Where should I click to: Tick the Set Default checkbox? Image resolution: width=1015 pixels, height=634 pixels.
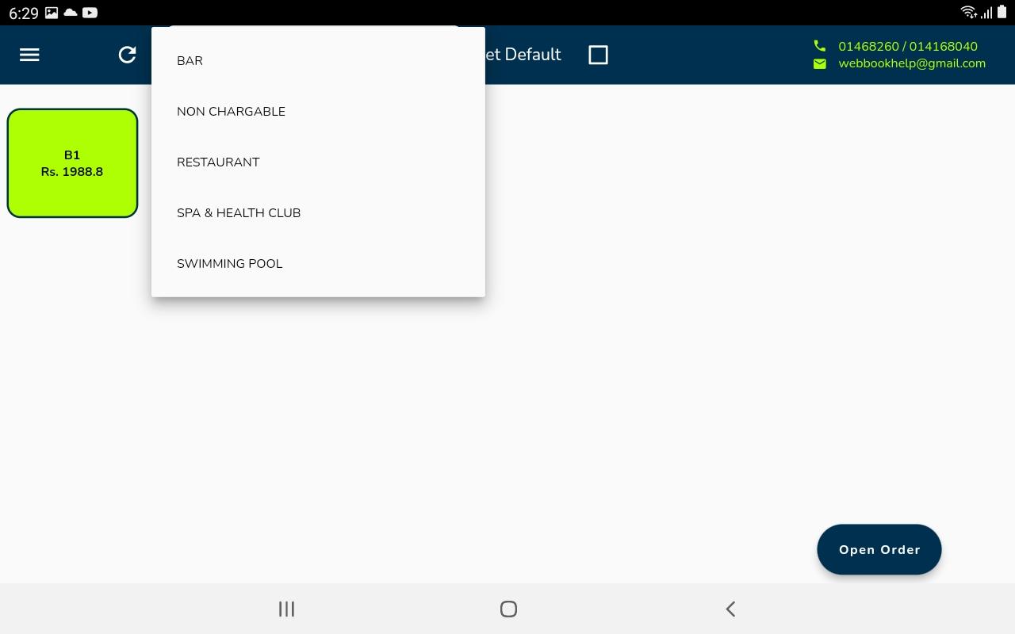click(599, 55)
